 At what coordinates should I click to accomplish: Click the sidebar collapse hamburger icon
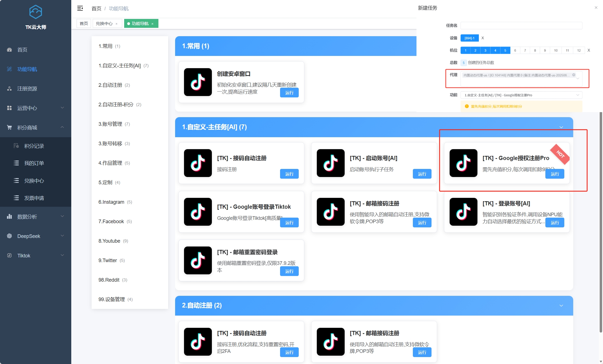tap(80, 8)
